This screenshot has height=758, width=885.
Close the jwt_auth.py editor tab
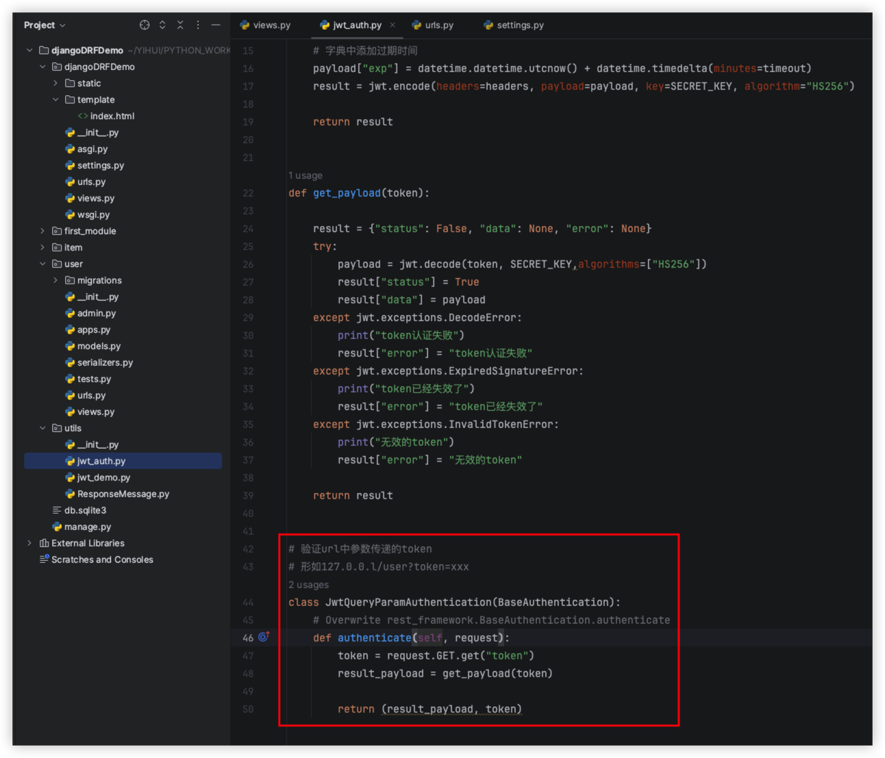point(392,25)
